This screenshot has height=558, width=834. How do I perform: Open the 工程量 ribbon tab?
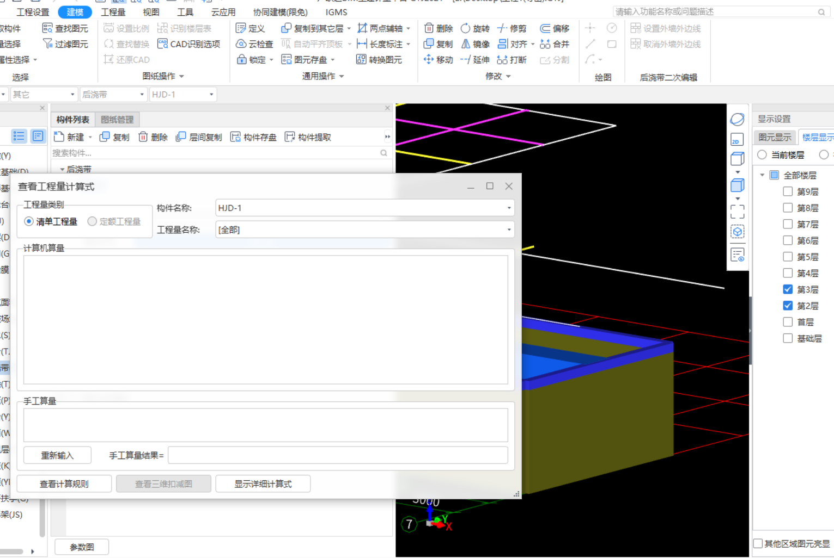pos(113,12)
